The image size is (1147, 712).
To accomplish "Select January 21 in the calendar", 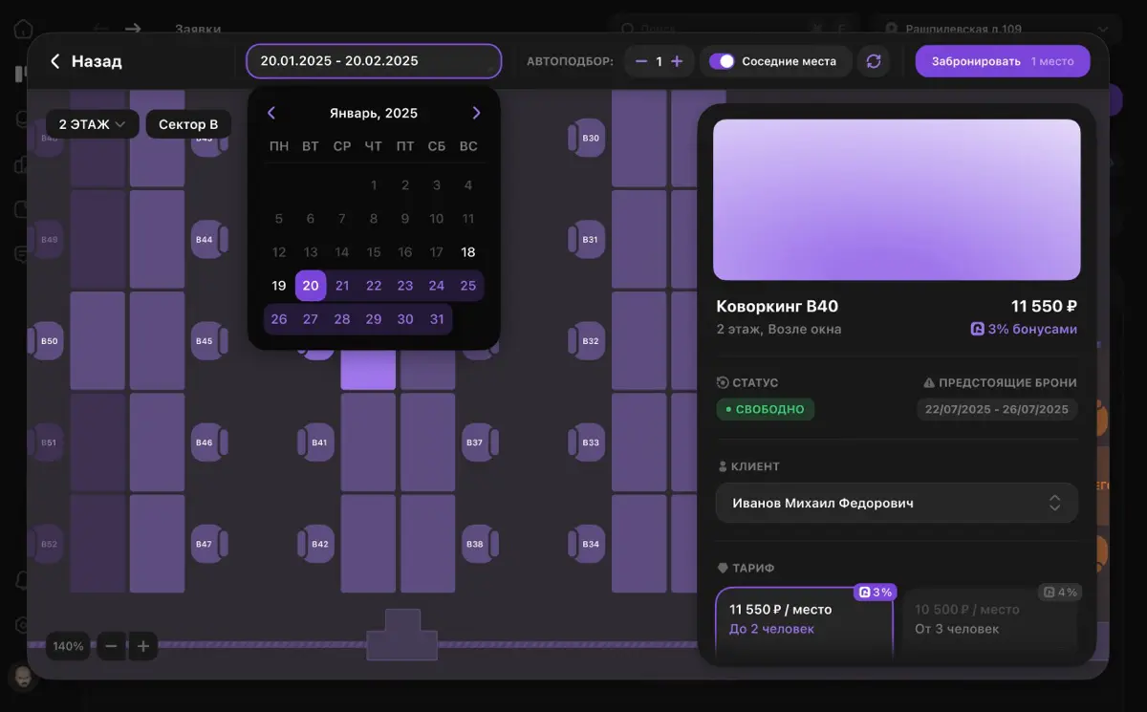I will click(x=342, y=286).
